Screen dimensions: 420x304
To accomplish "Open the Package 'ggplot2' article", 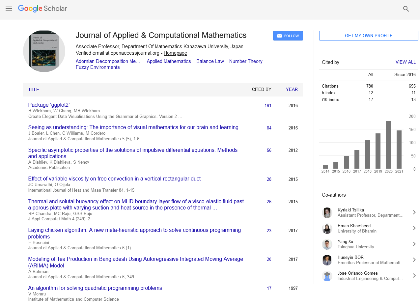I will click(49, 105).
